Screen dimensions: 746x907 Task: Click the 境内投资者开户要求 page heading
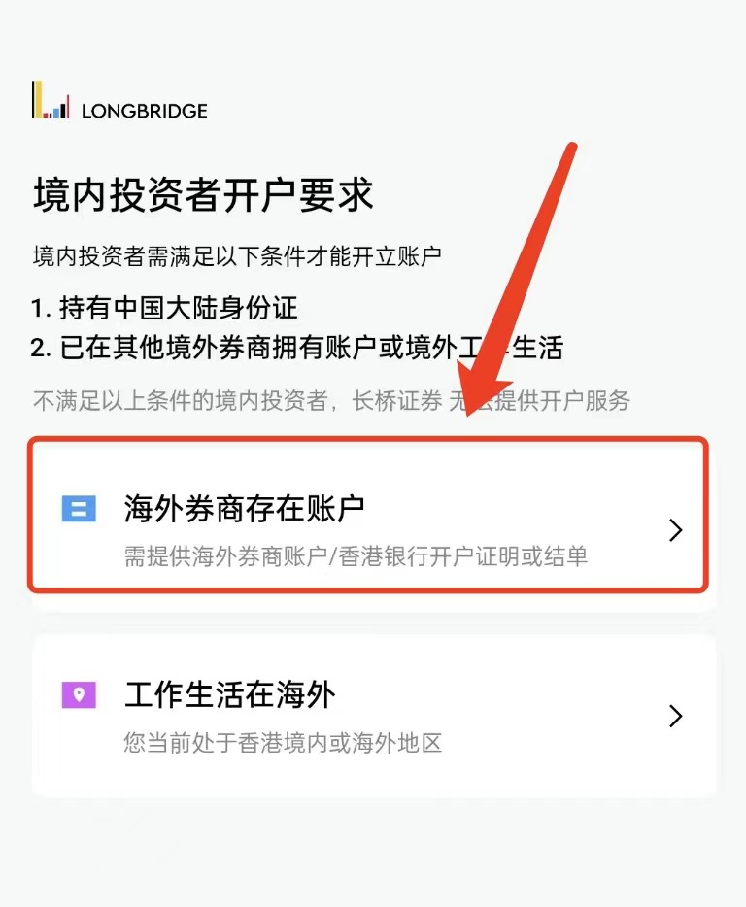pyautogui.click(x=203, y=195)
